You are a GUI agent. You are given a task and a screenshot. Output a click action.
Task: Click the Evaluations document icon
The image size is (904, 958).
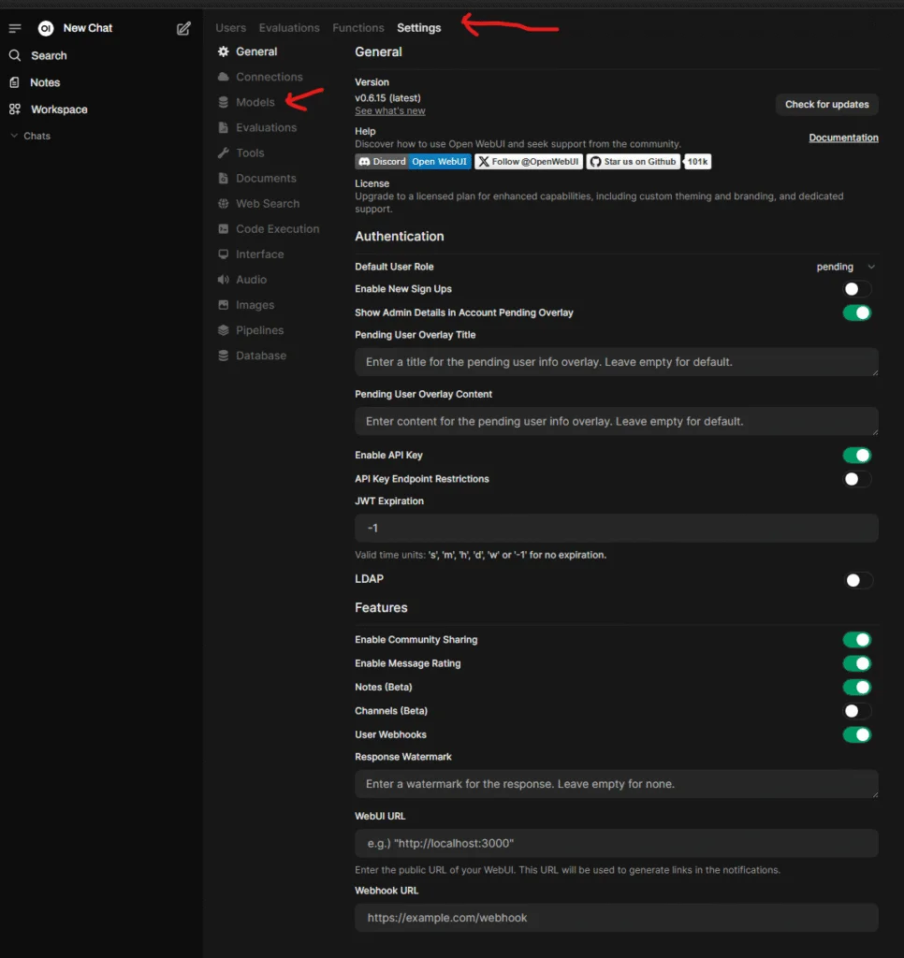224,127
